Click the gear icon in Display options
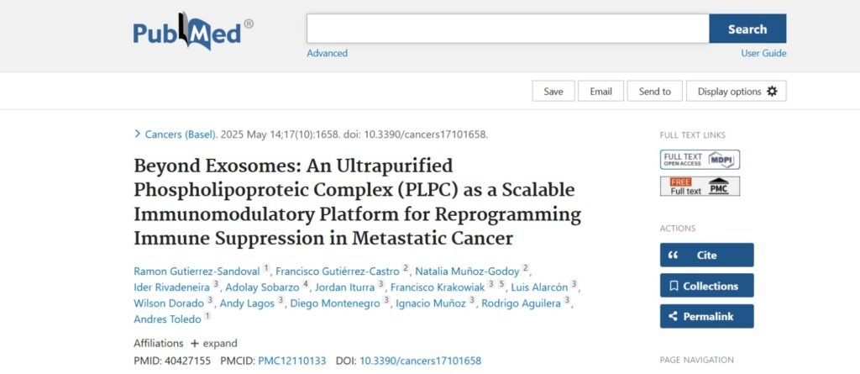Screen dimensions: 860x374 [x=772, y=91]
